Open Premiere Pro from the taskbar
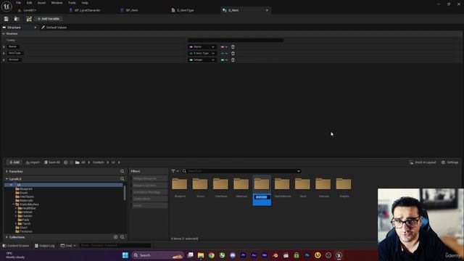 coord(244,255)
